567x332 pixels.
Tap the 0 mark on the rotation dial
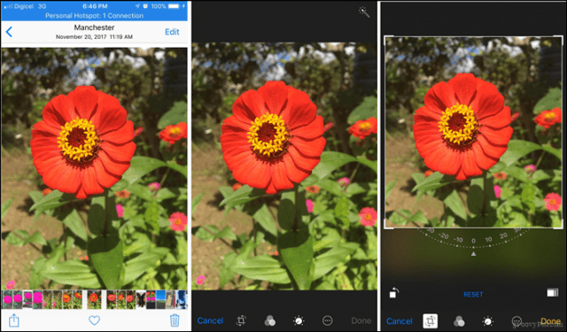point(473,241)
